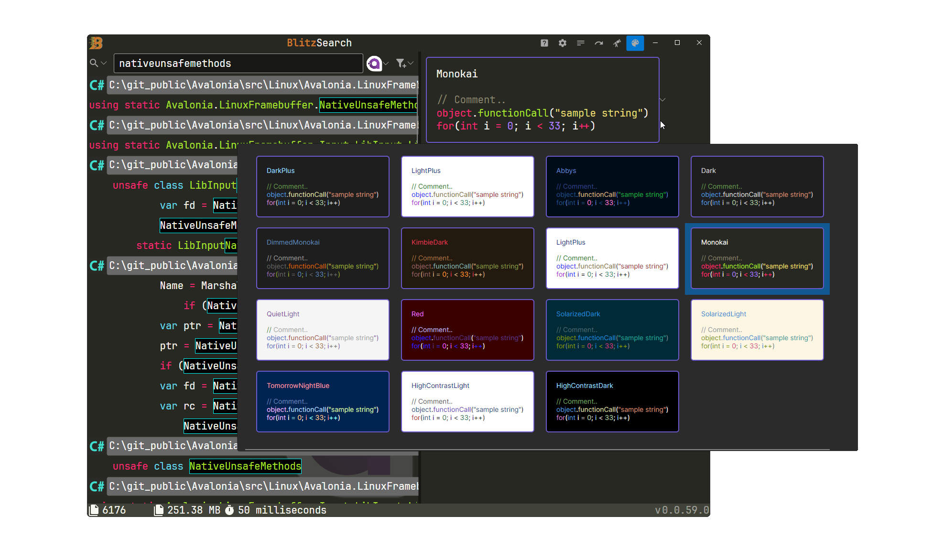Choose the Dark theme card
The height and width of the screenshot is (559, 933).
[x=757, y=186]
